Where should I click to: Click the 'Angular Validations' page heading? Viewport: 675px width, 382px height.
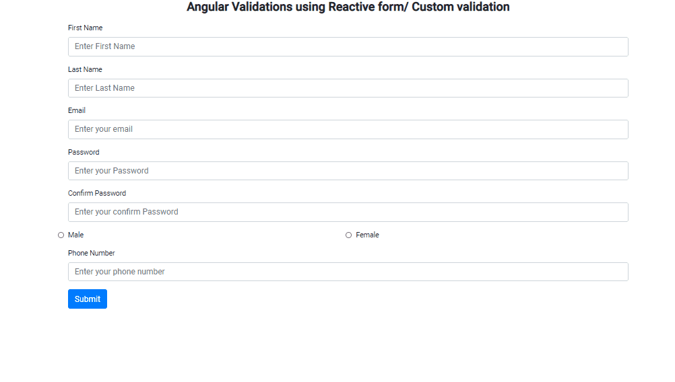tap(348, 7)
